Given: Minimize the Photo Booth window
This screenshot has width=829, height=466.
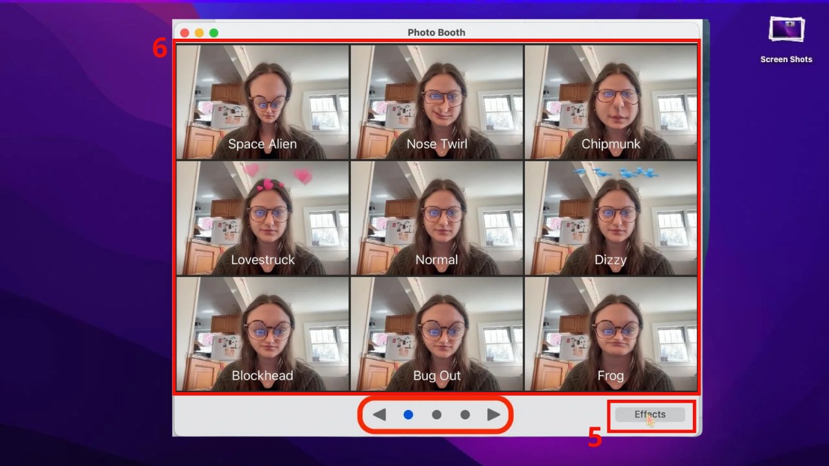Looking at the screenshot, I should click(199, 32).
